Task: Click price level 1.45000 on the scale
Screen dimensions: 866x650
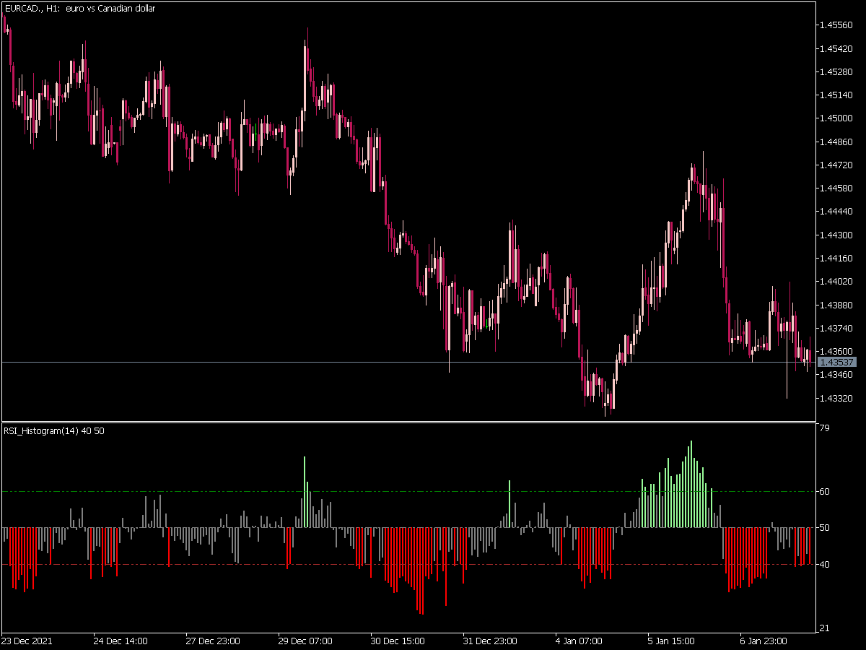Action: 837,118
